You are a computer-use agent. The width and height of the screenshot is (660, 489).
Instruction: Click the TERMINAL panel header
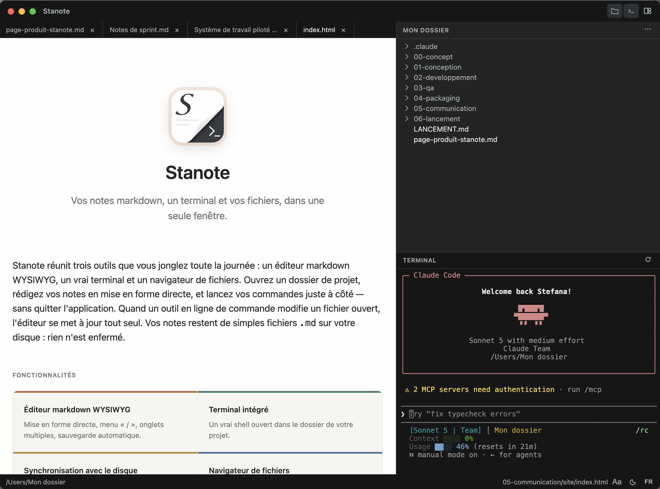point(419,260)
